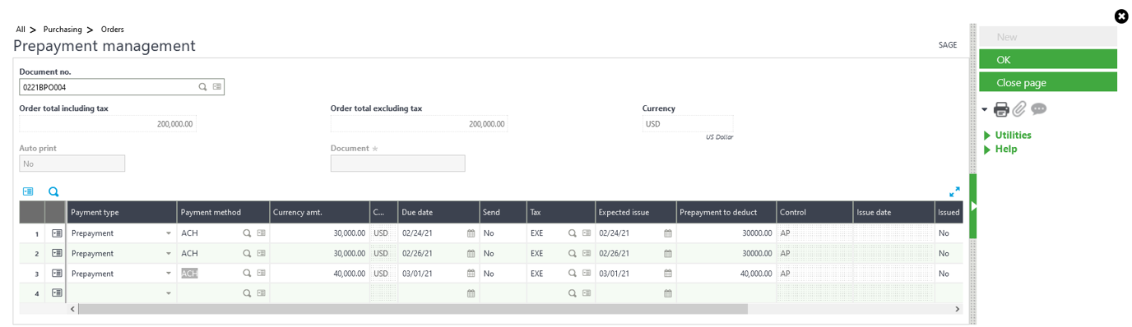Image resolution: width=1132 pixels, height=327 pixels.
Task: Expand the grid to full screen
Action: click(x=954, y=191)
